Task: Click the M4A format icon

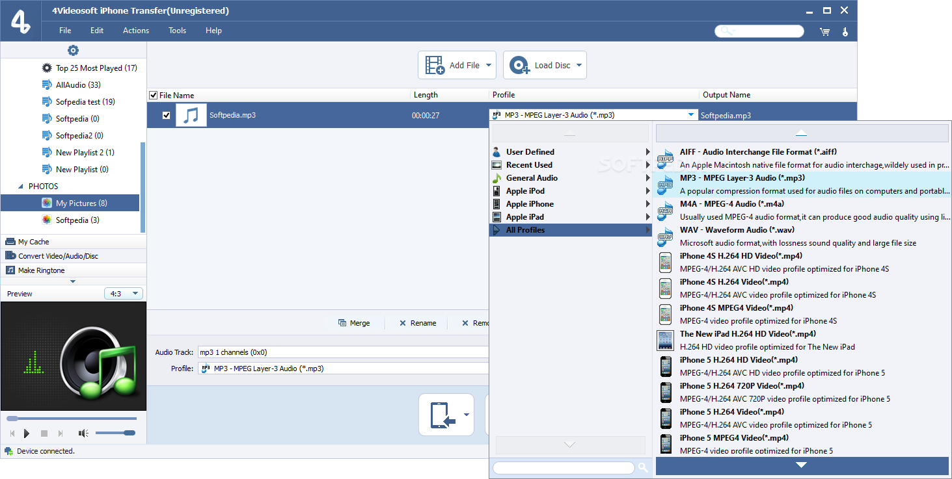Action: pyautogui.click(x=665, y=210)
